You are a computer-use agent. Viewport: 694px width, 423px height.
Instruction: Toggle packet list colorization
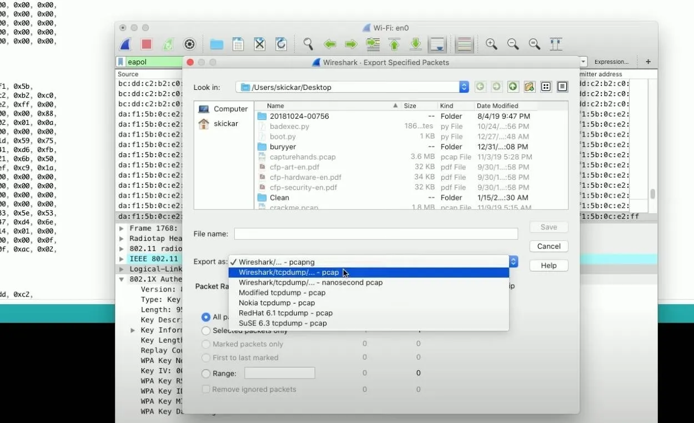tap(465, 44)
